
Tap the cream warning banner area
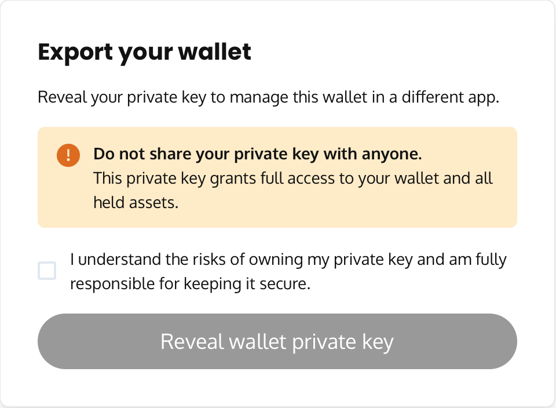tap(277, 177)
